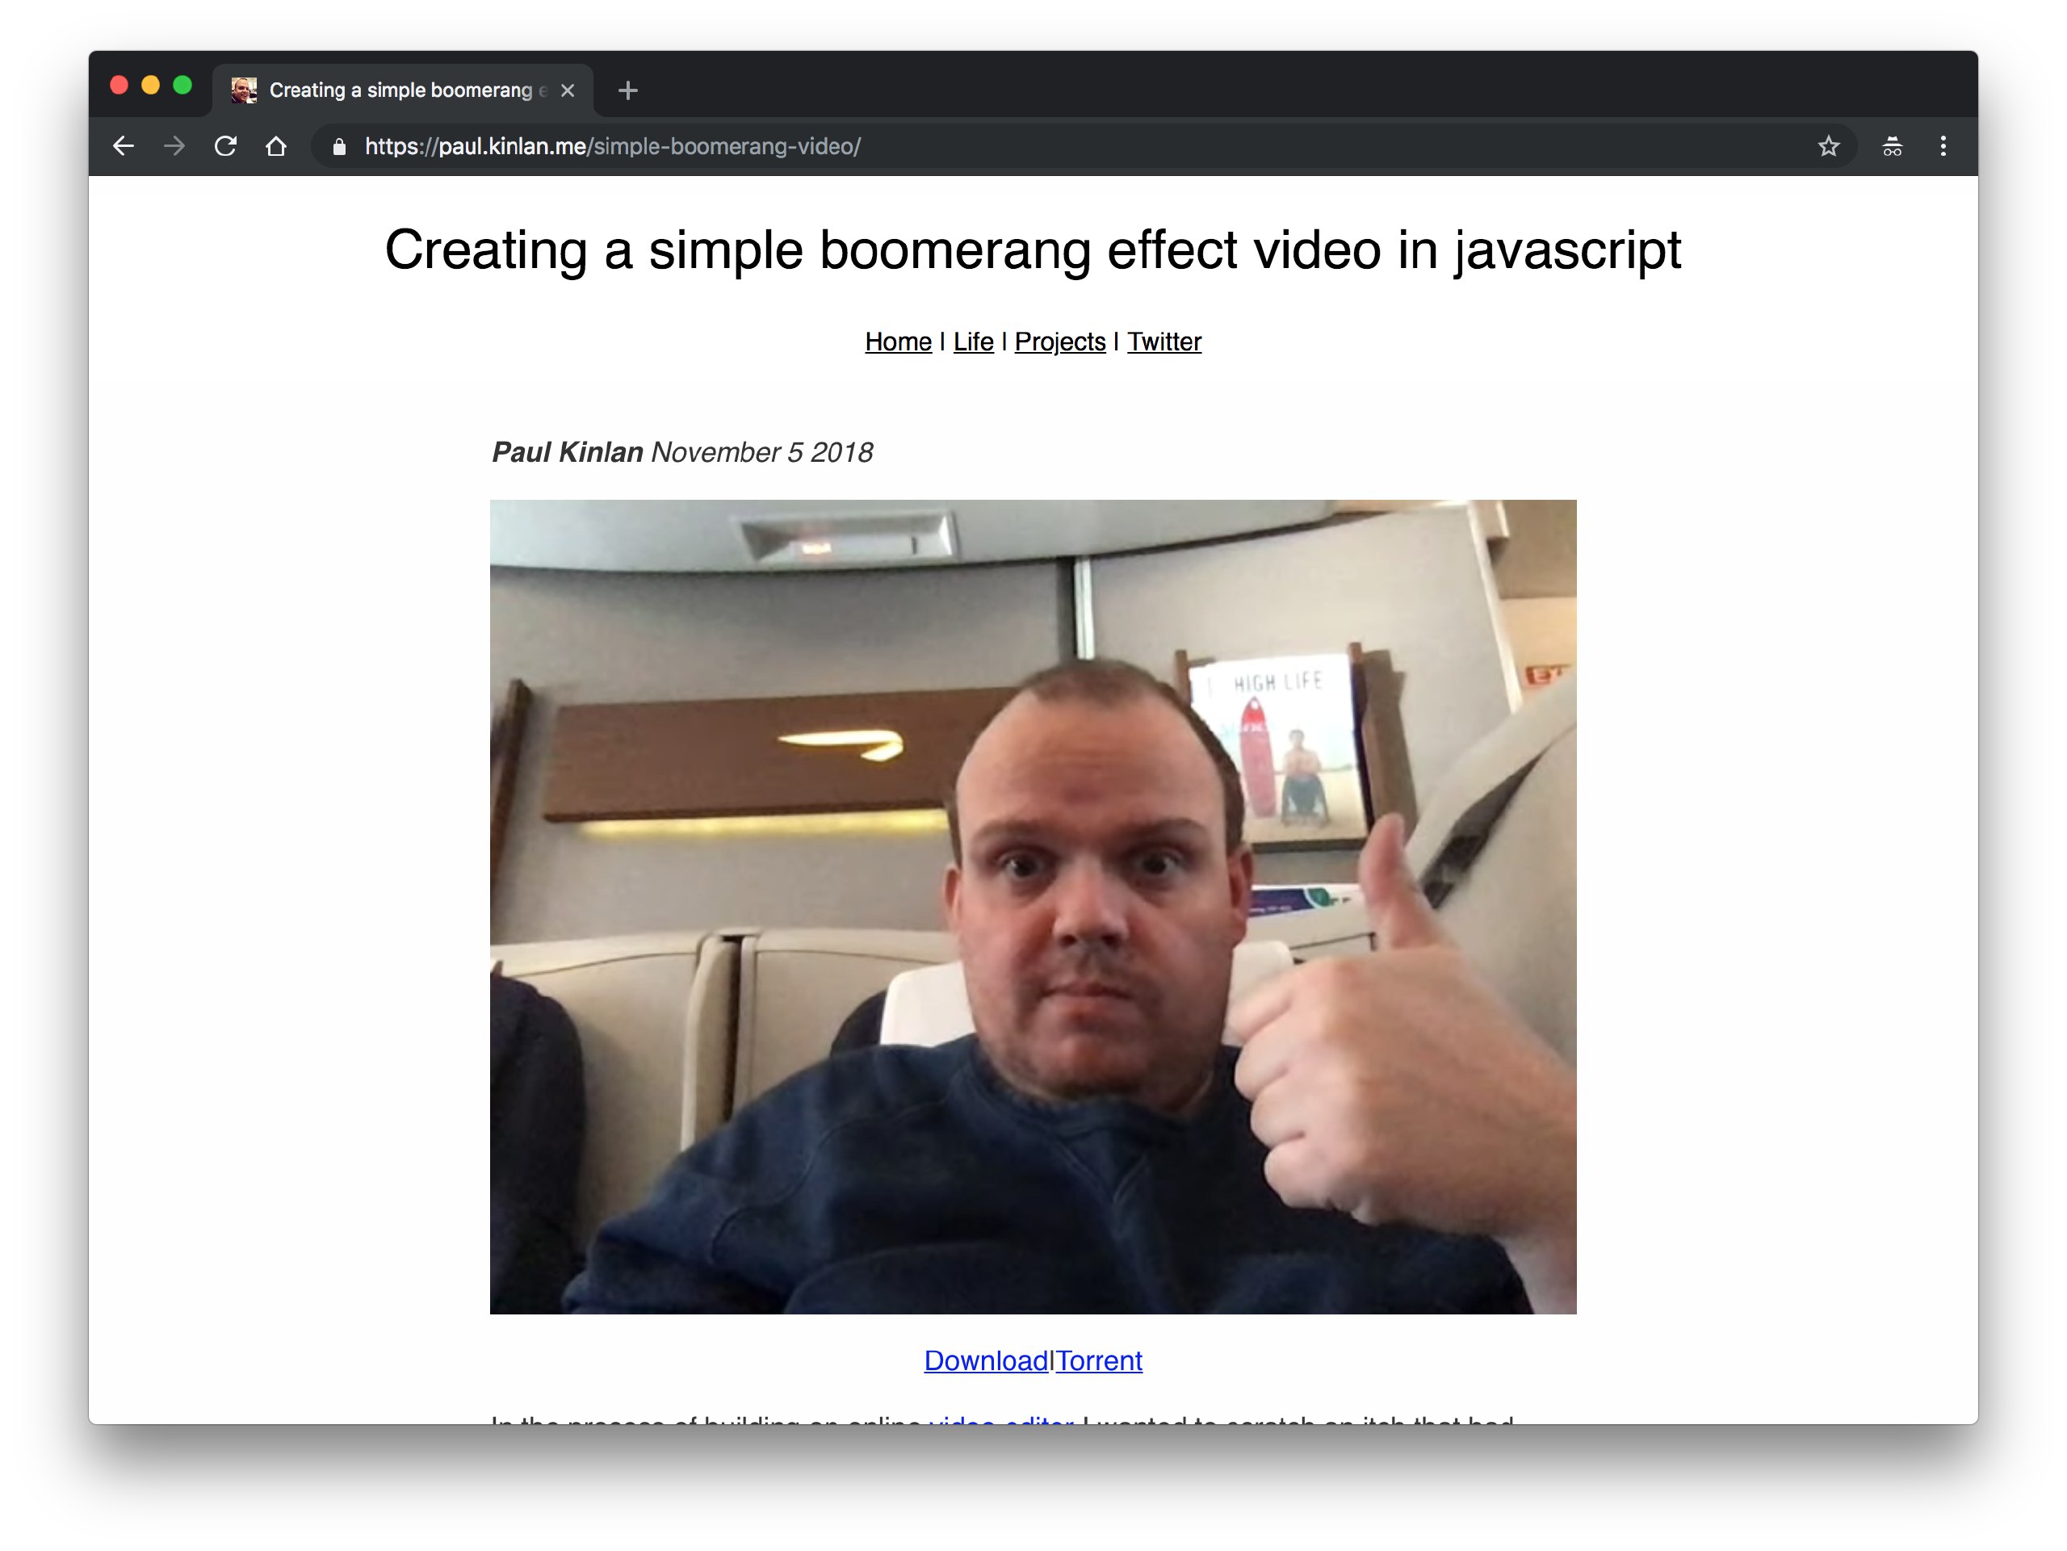Click the Torrent link below the video

1099,1360
